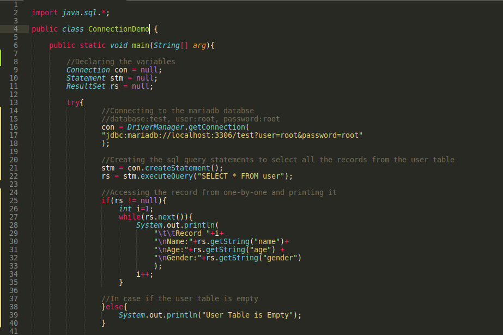This screenshot has width=503, height=335.
Task: Click the createStatement method call
Action: tap(178, 168)
